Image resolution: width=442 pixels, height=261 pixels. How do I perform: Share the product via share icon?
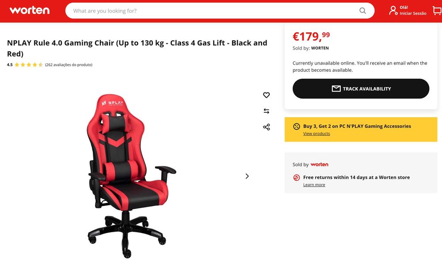[x=267, y=127]
